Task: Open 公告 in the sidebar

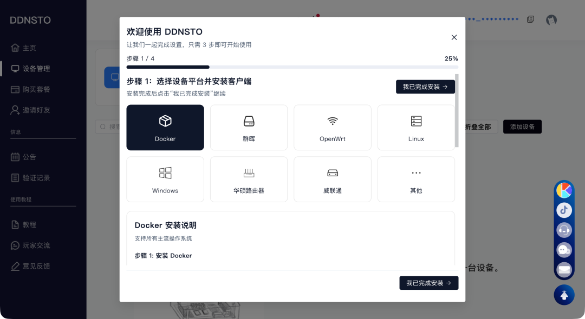Action: [29, 157]
